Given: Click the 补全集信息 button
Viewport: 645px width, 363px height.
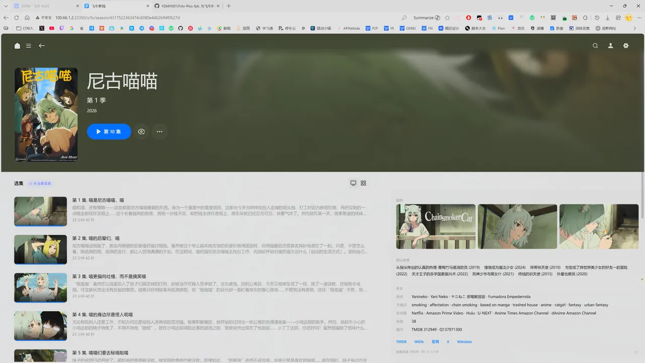Looking at the screenshot, I should coord(40,184).
